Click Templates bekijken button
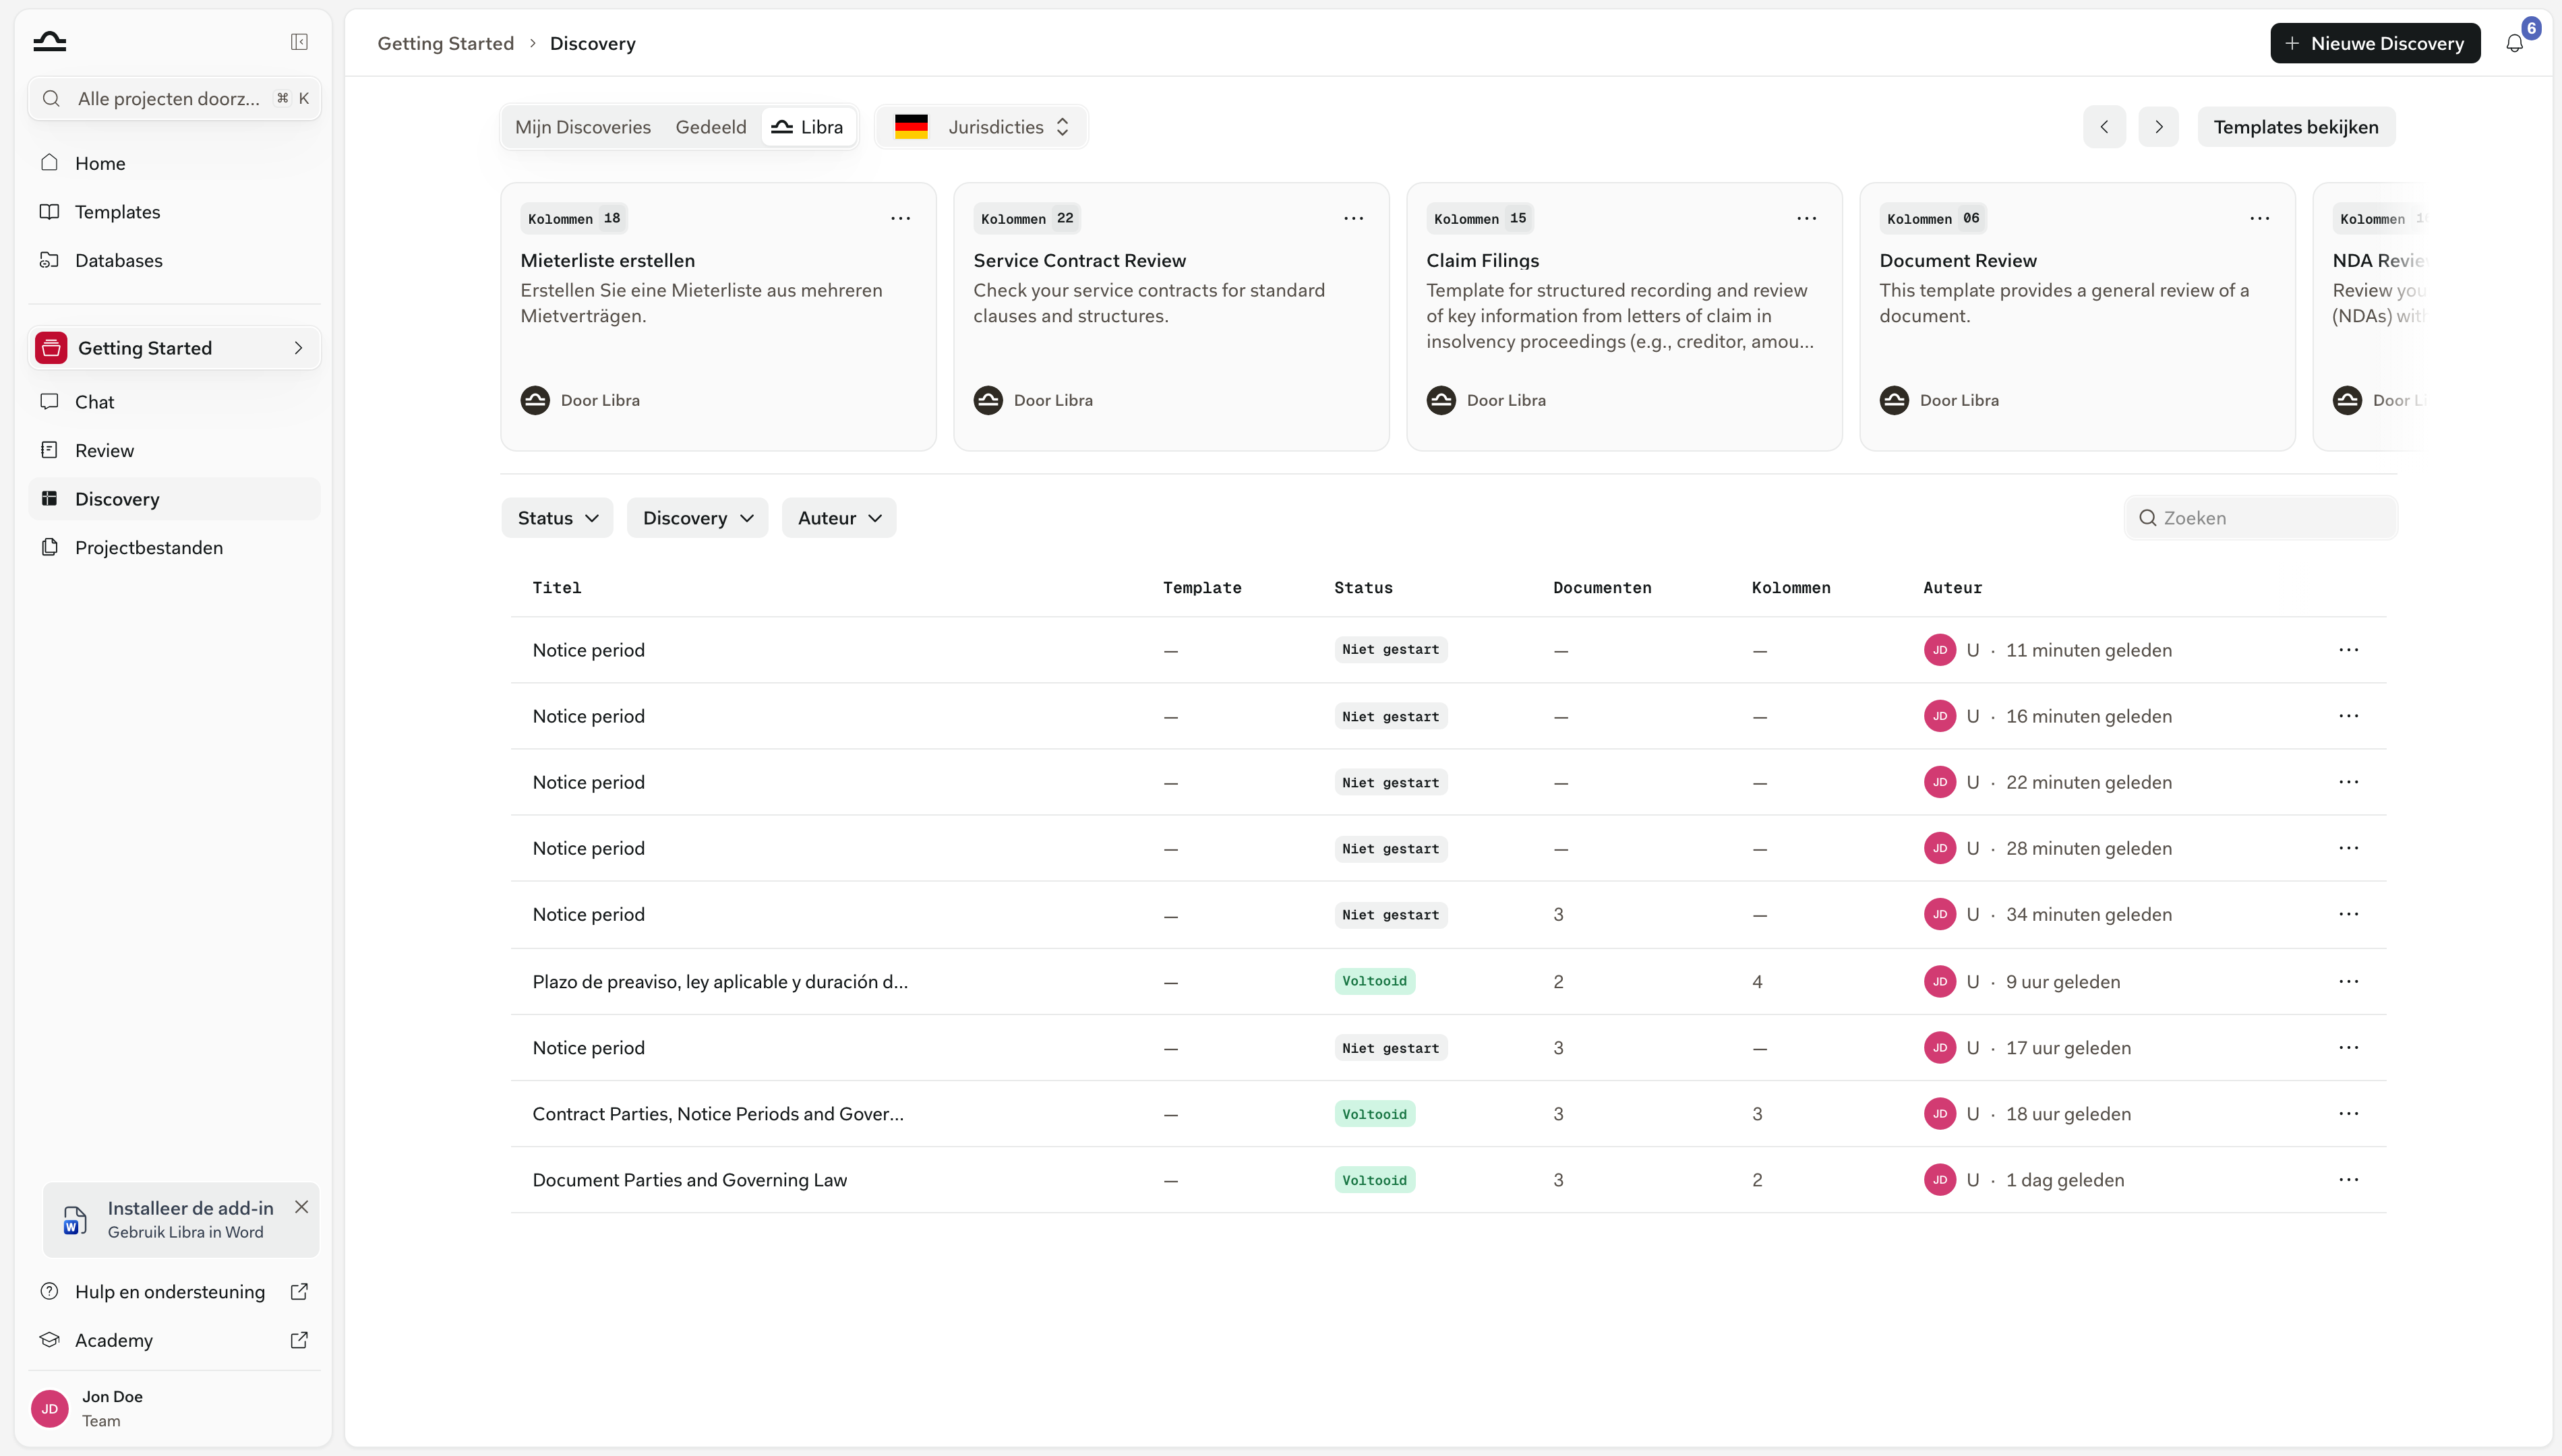 (x=2295, y=127)
